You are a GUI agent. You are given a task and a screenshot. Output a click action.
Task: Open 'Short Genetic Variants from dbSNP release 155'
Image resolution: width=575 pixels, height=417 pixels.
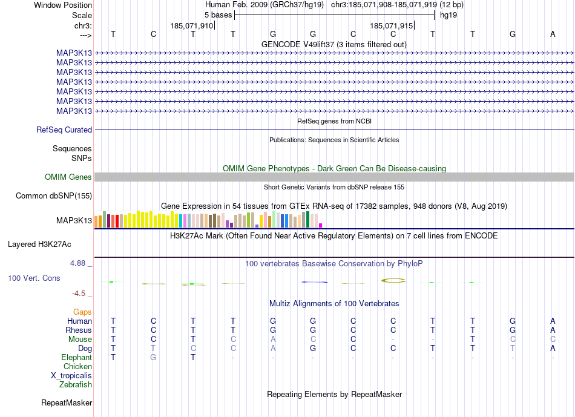pyautogui.click(x=334, y=187)
